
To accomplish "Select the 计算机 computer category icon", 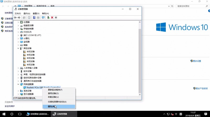I will [21, 38].
